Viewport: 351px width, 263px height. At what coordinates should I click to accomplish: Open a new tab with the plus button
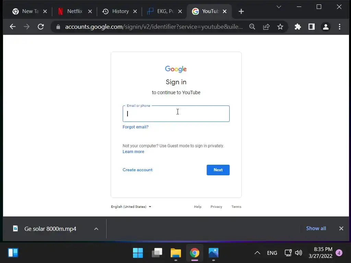point(241,11)
